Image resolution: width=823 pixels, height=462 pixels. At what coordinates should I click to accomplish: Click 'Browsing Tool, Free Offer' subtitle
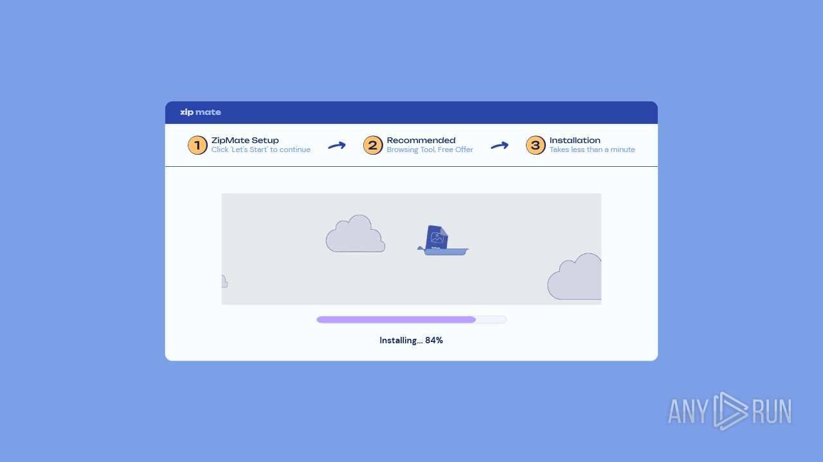[430, 150]
